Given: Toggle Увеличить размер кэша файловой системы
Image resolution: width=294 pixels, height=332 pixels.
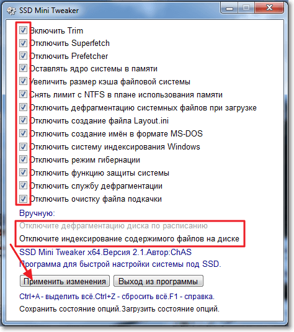Looking at the screenshot, I should (23, 81).
